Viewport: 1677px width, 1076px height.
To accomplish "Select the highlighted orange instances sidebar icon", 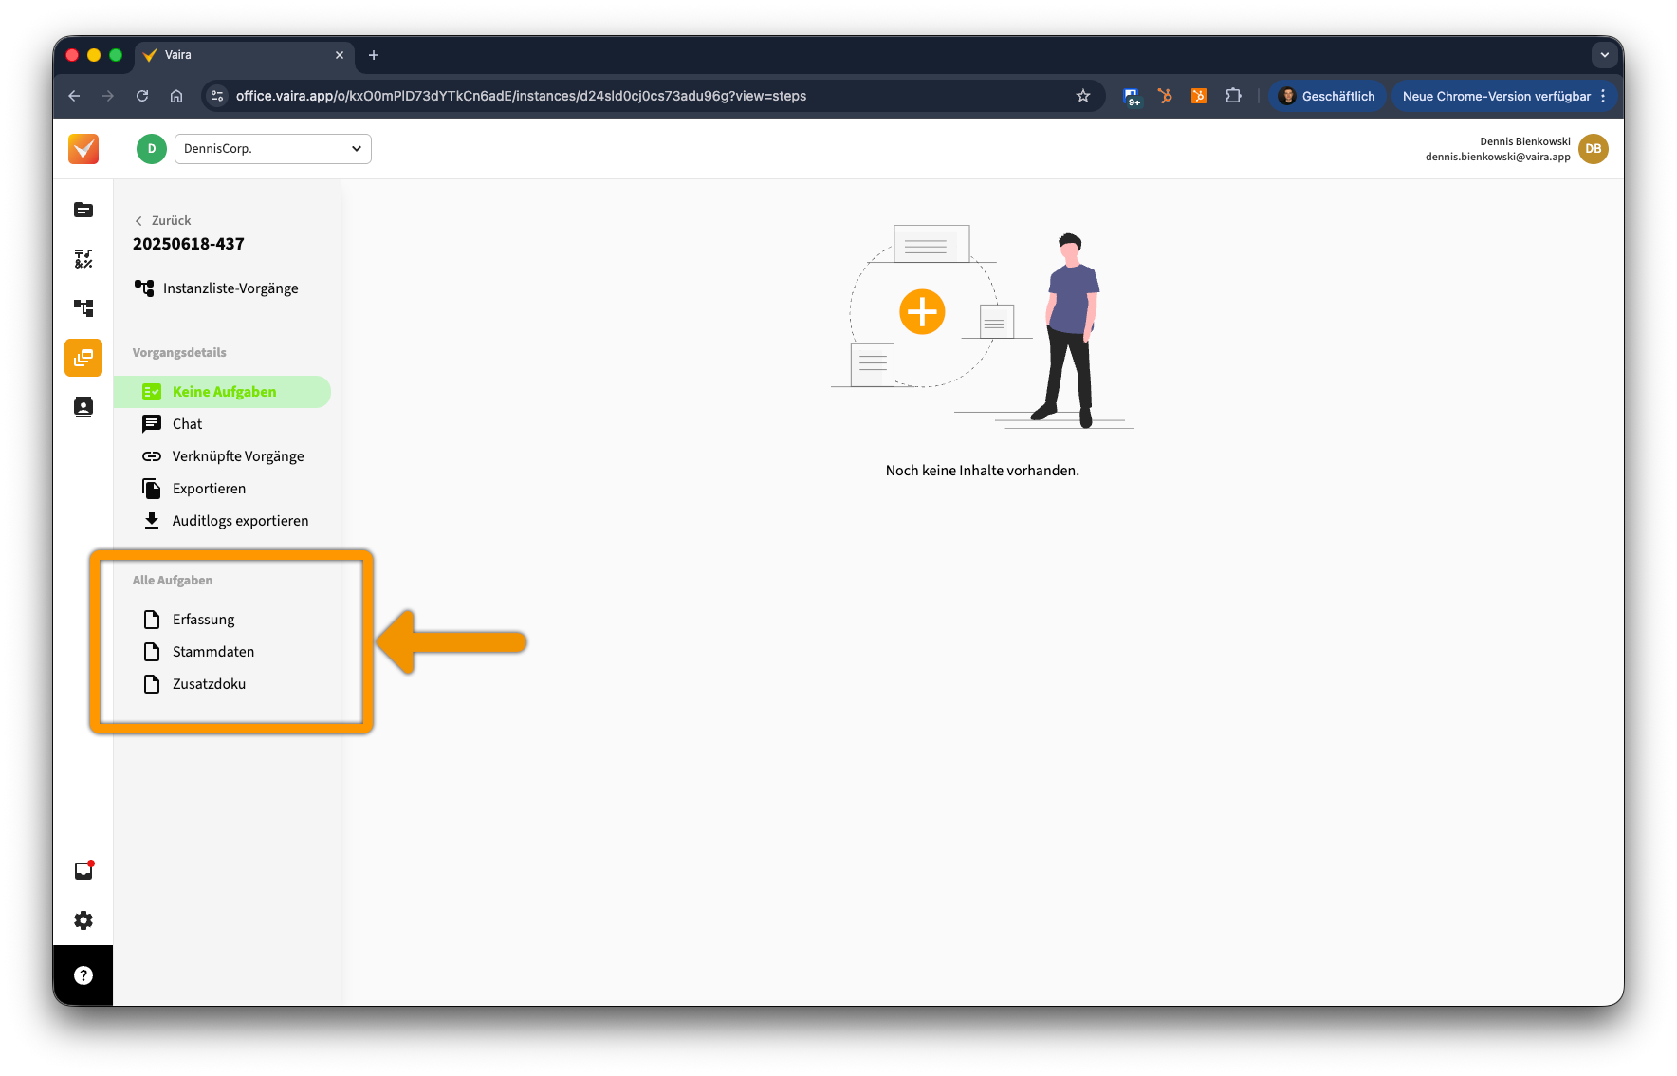I will click(x=83, y=358).
